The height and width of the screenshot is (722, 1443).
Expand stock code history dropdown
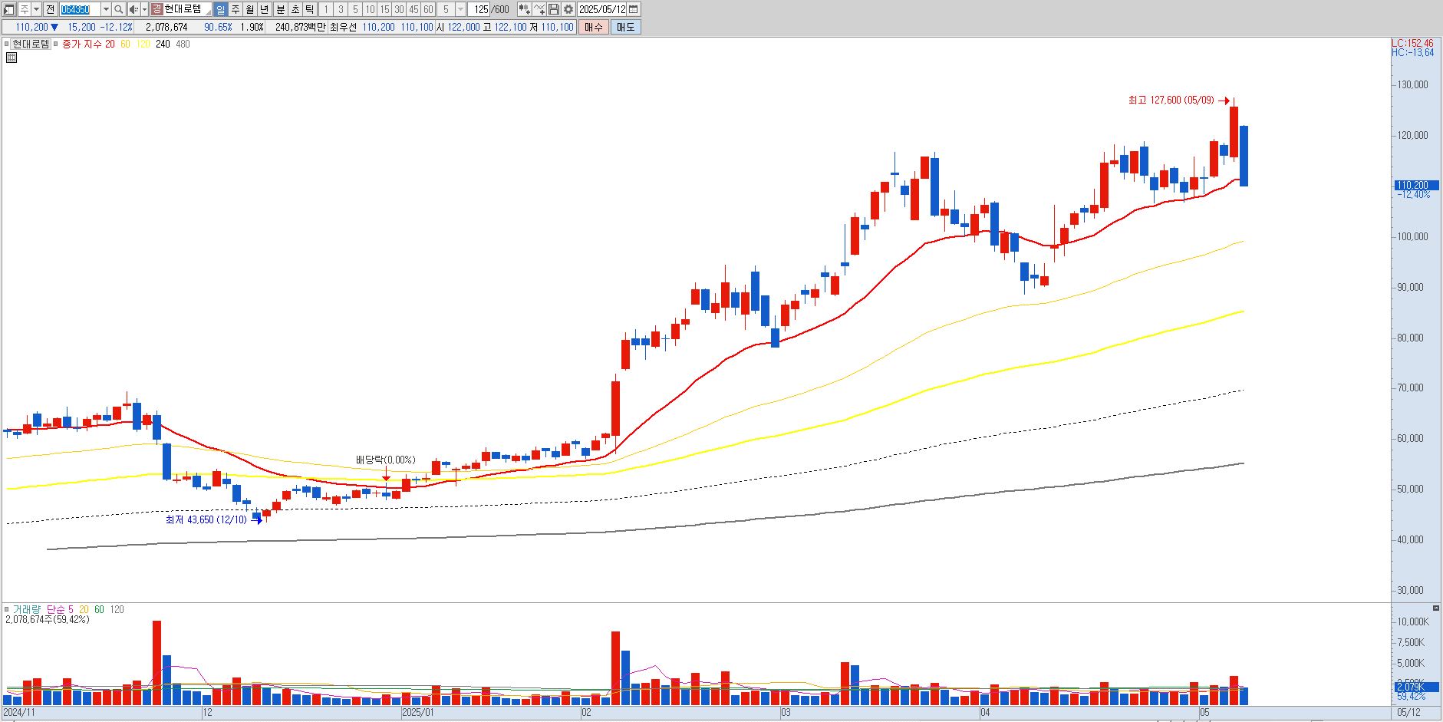[106, 9]
